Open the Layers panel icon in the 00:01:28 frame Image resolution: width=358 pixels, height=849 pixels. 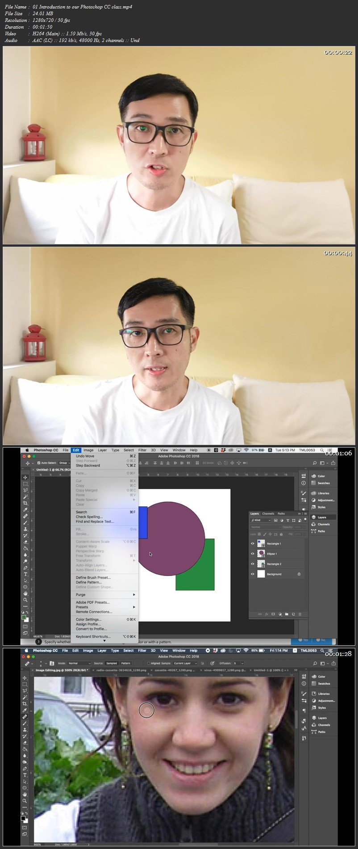pos(314,718)
